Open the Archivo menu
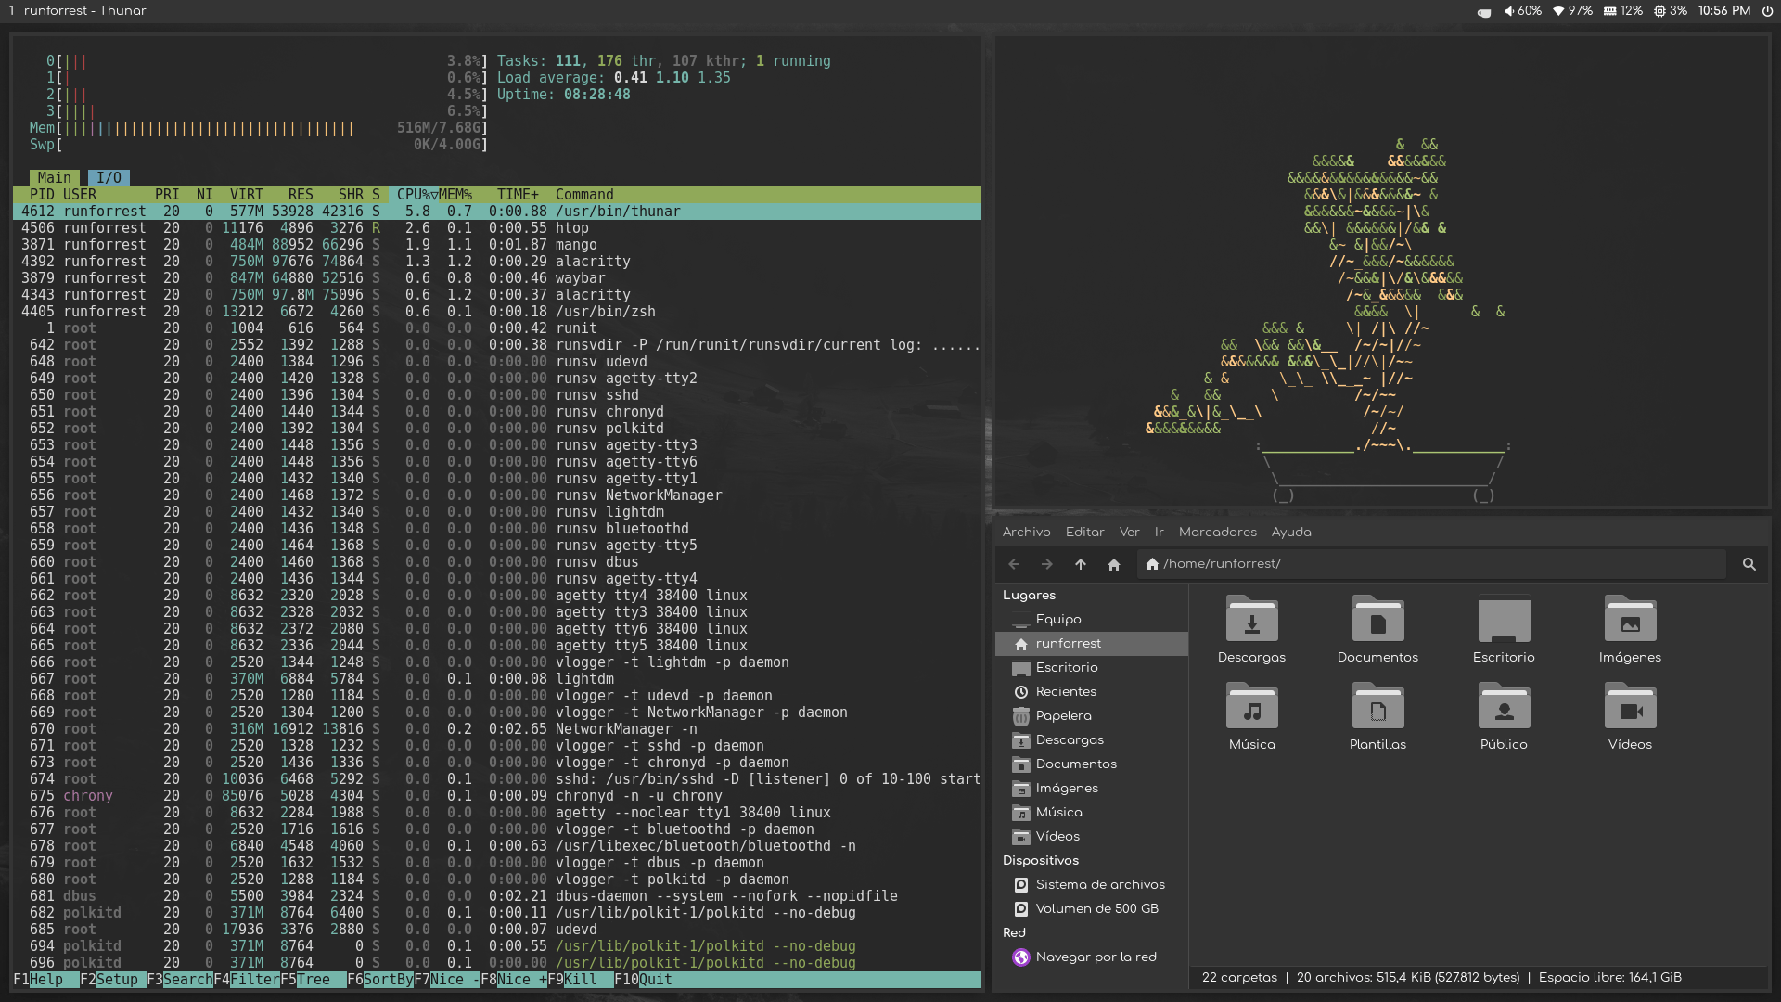 point(1026,532)
